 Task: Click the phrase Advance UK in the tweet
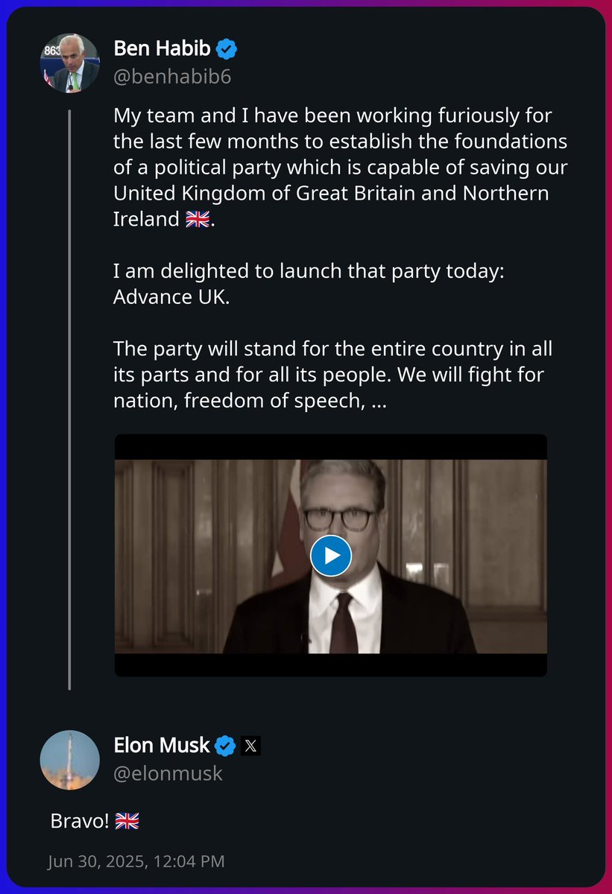coord(172,296)
